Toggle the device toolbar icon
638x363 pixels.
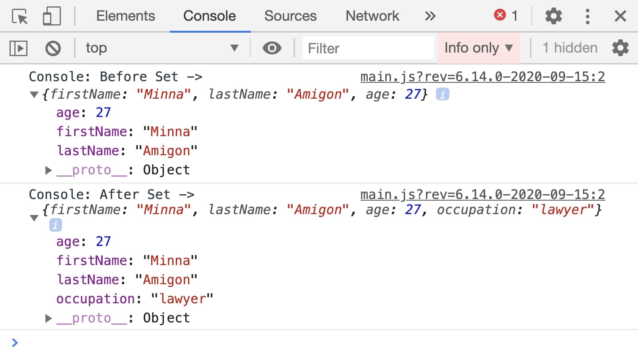click(52, 16)
